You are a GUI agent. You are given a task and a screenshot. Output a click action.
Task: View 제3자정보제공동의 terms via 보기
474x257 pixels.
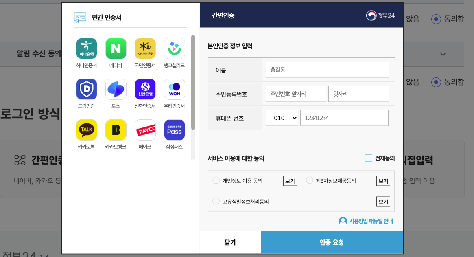383,181
